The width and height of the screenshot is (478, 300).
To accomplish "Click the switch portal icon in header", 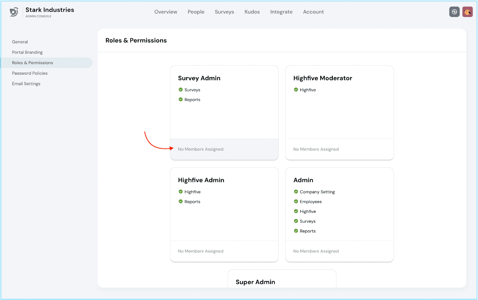I will pyautogui.click(x=454, y=12).
